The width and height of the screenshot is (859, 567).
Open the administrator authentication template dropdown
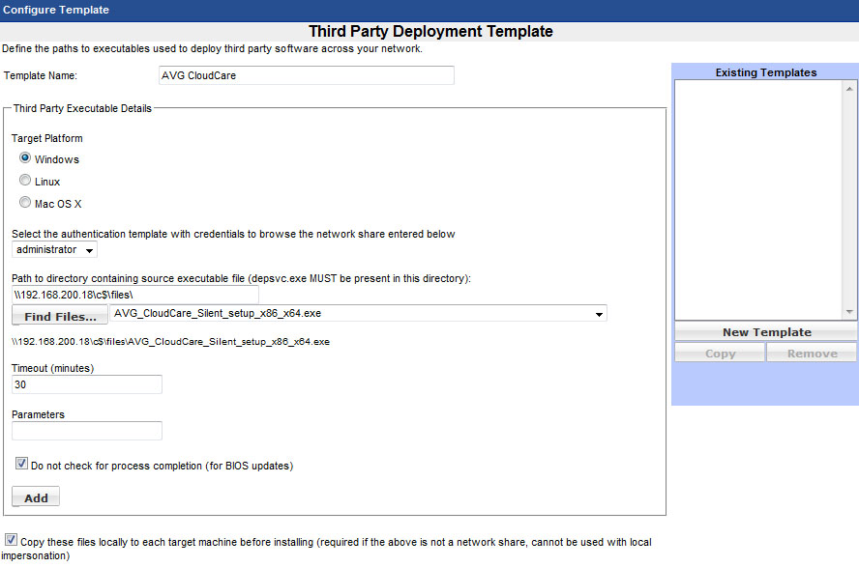[55, 250]
